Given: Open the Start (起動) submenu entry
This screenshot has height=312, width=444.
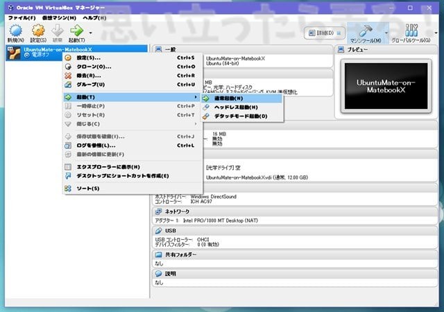Looking at the screenshot, I should tap(133, 97).
